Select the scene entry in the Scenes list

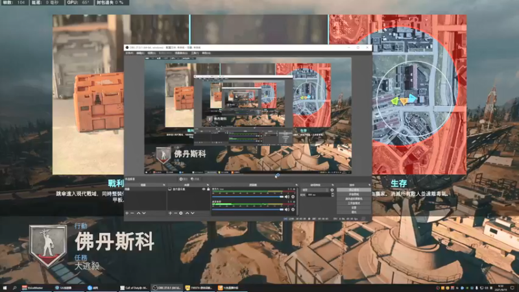(x=145, y=189)
